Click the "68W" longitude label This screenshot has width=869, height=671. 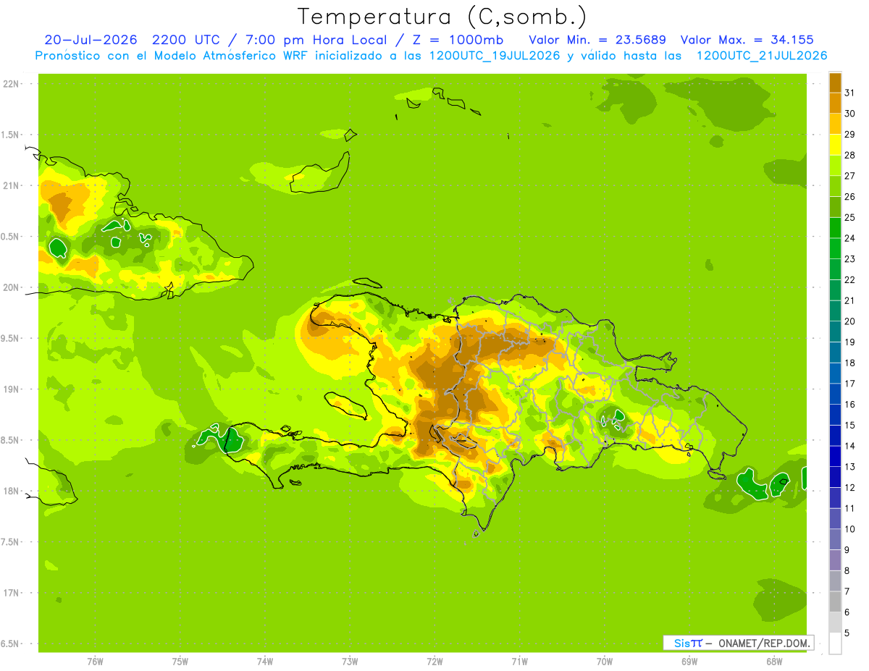click(774, 662)
